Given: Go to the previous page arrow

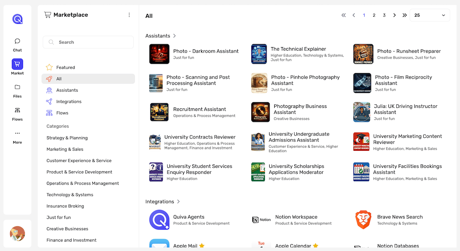Looking at the screenshot, I should tap(354, 15).
